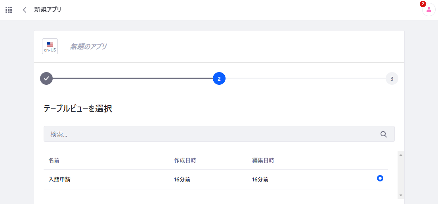
Task: Open the applications grid menu
Action: 9,10
